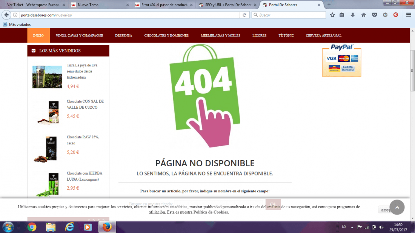Open a new browser tab
Screen dimensions: 415x233
click(329, 5)
